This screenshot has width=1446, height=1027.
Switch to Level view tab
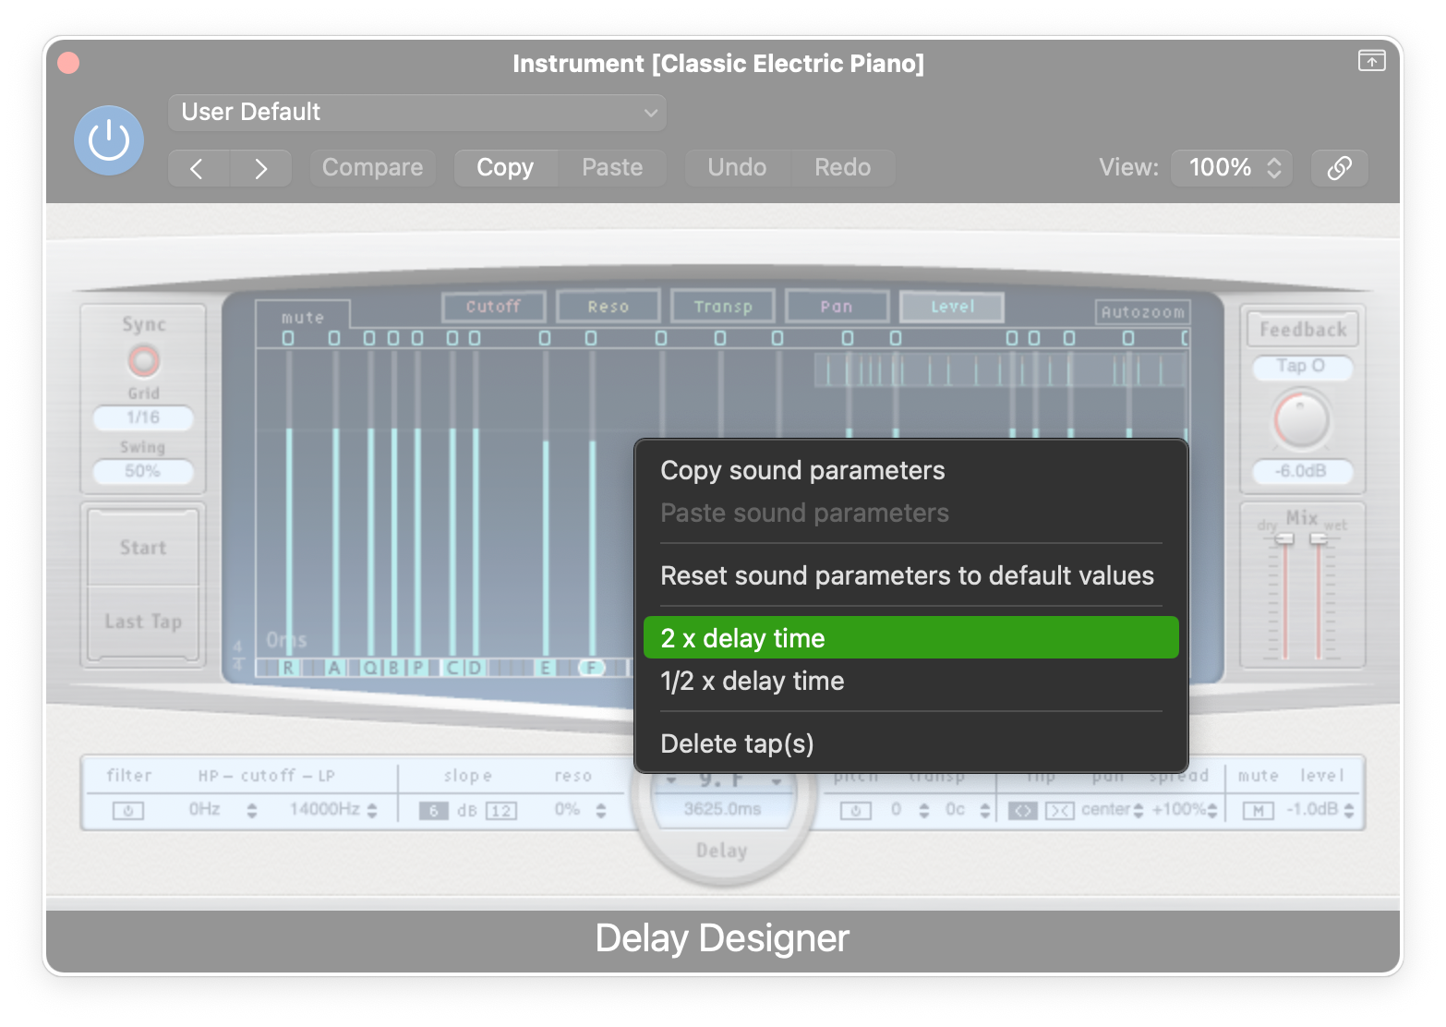952,307
